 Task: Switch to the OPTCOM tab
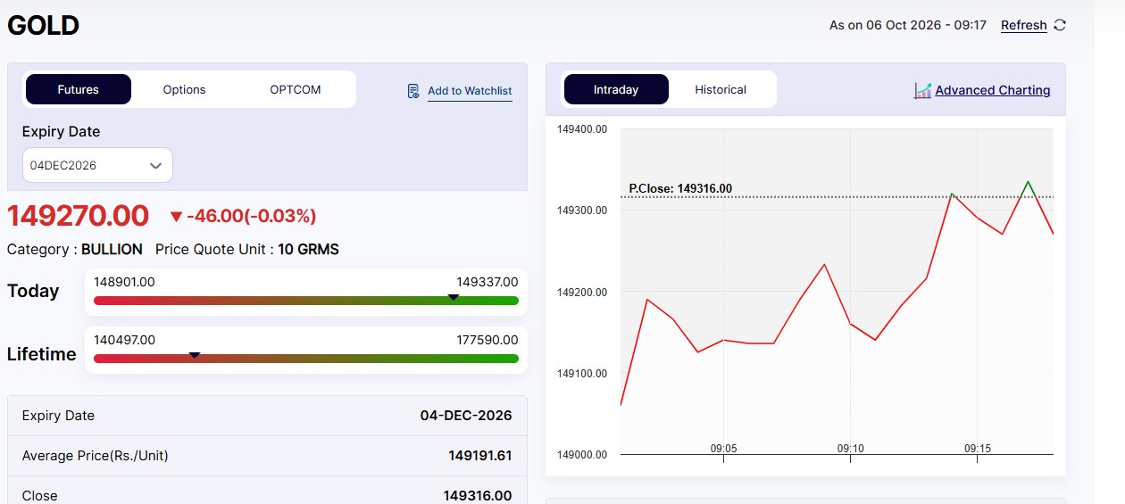pyautogui.click(x=296, y=89)
